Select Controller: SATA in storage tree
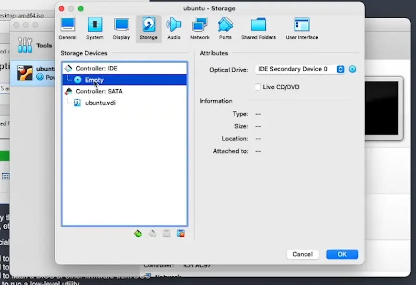 tap(125, 91)
